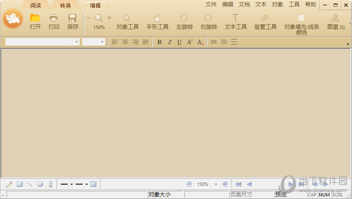
Task: Close the application window
Action: pyautogui.click(x=346, y=5)
